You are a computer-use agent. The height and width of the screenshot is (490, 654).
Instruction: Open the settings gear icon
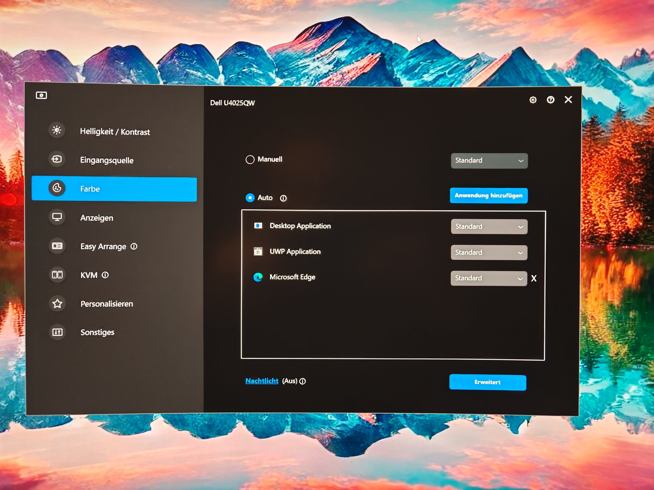pyautogui.click(x=533, y=100)
